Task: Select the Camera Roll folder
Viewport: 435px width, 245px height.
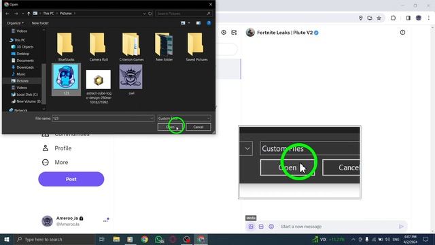Action: point(99,47)
